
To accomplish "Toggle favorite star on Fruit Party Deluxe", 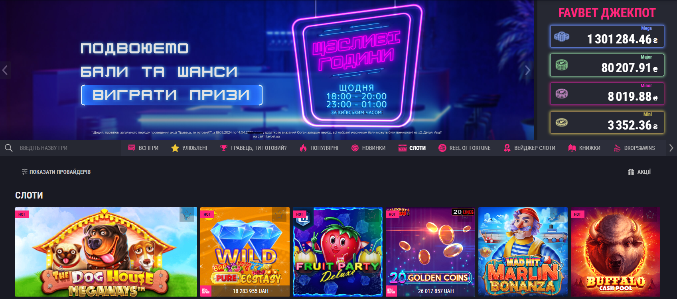I will pos(372,215).
